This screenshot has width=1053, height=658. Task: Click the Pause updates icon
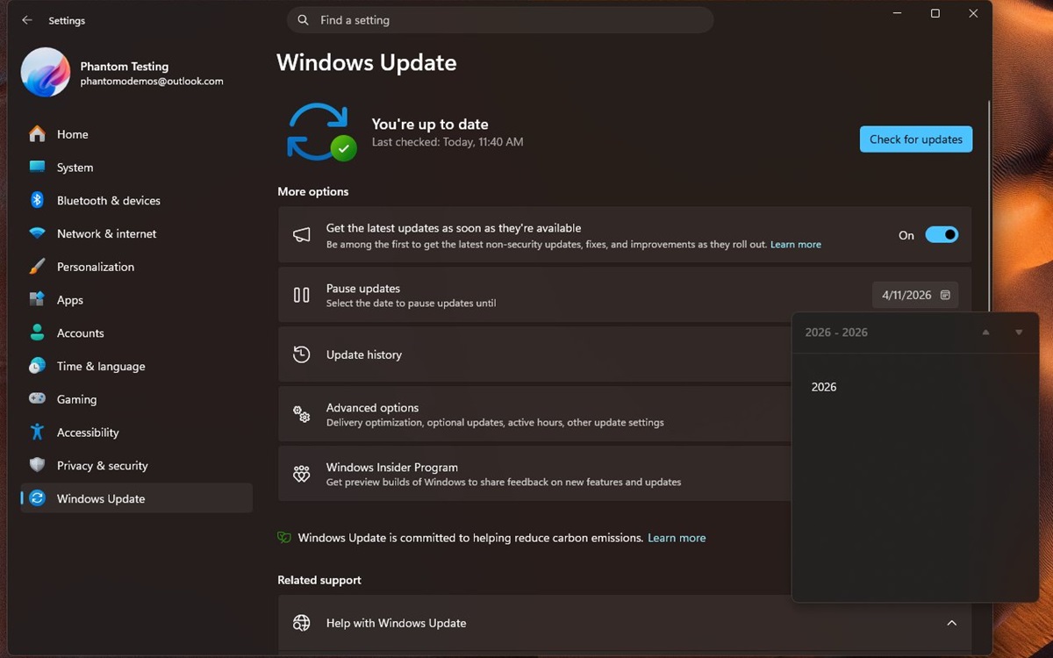(301, 295)
